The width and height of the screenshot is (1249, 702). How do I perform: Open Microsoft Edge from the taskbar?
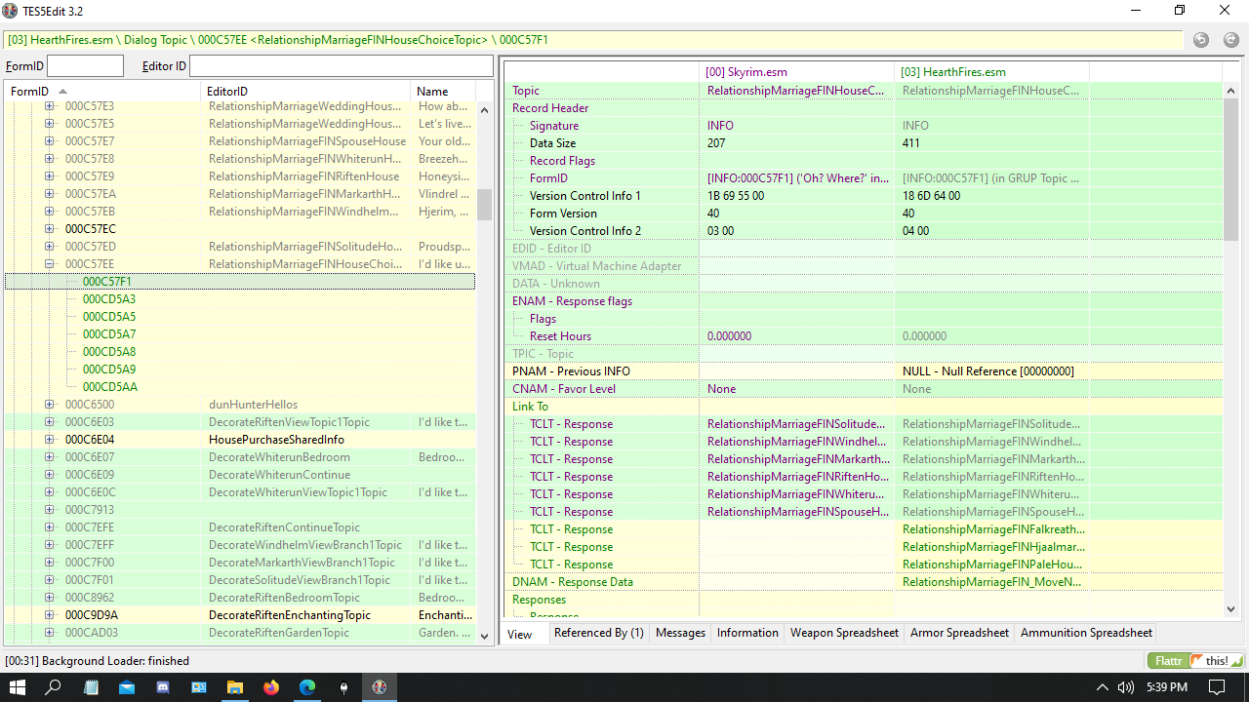pos(307,687)
